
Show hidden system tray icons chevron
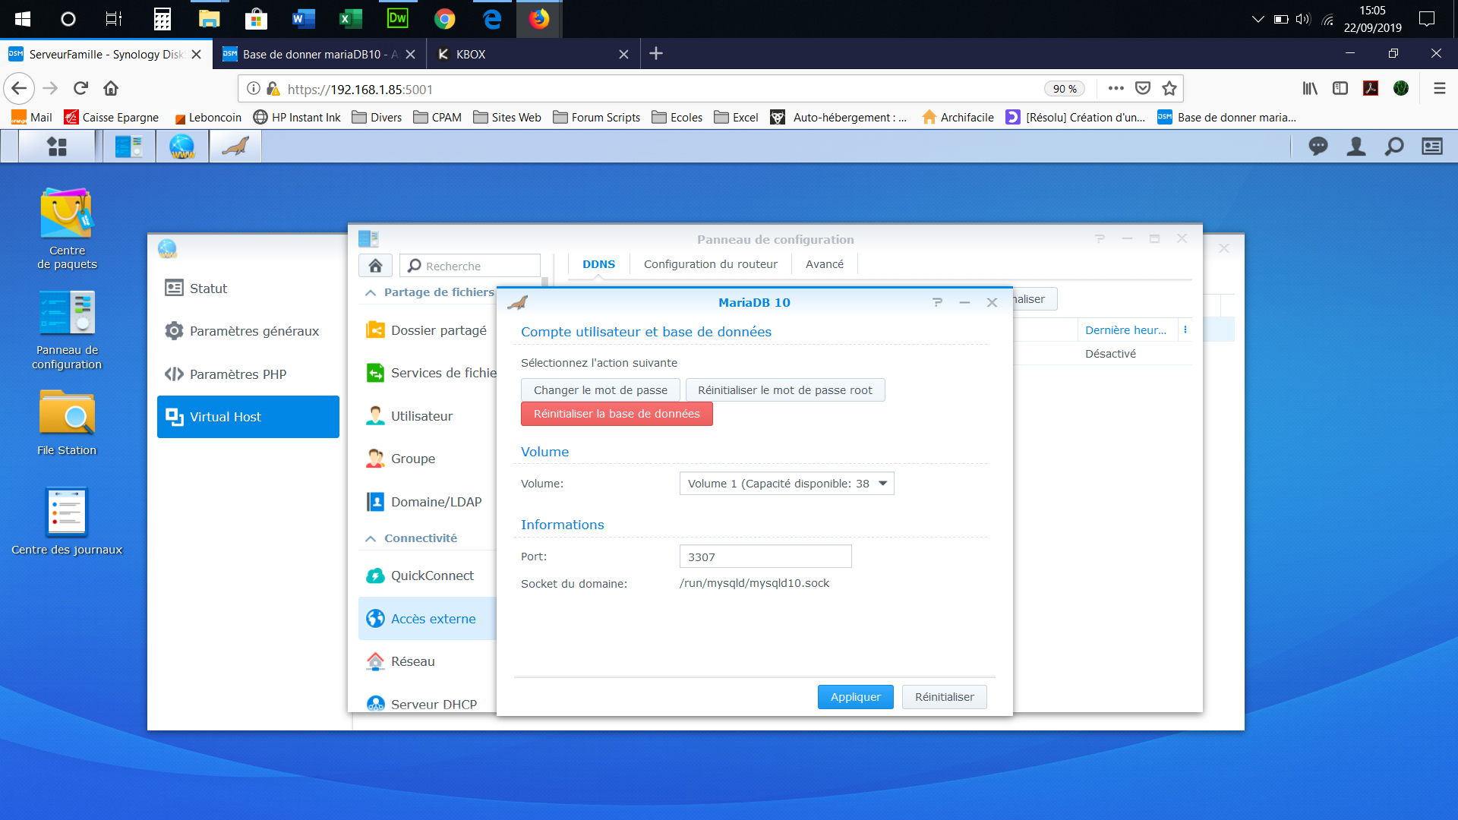(x=1258, y=19)
